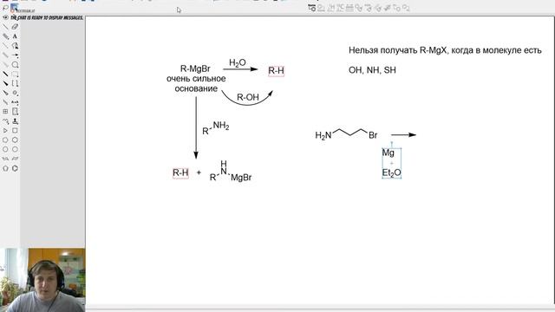Select the Cyclopentane ring tool
The image size is (555, 312).
5,140
